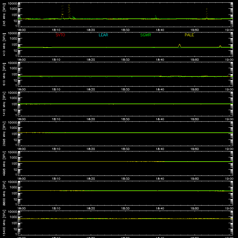The height and width of the screenshot is (238, 238).
Task: Click the small yellow bump near 18:57 in the 410 MHz plot
Action: tap(220, 46)
